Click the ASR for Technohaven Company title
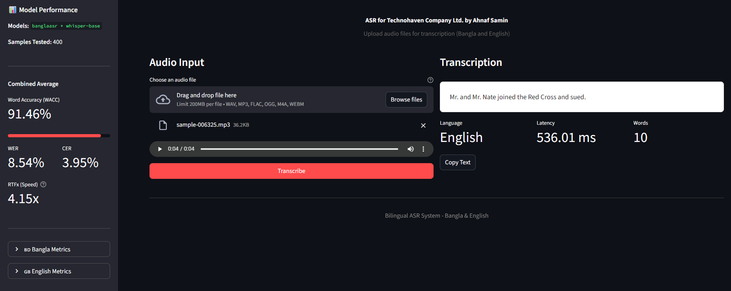731x291 pixels. 436,20
